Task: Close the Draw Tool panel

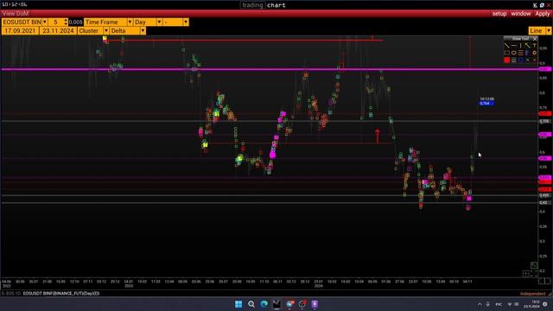Action: tap(535, 38)
